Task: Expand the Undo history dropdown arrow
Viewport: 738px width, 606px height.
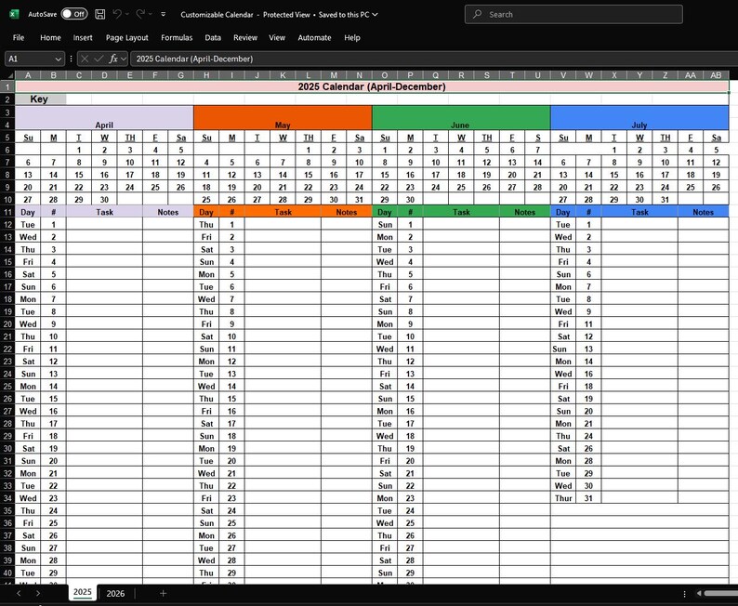Action: coord(127,14)
